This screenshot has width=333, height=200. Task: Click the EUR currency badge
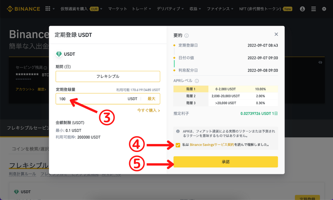point(94,9)
